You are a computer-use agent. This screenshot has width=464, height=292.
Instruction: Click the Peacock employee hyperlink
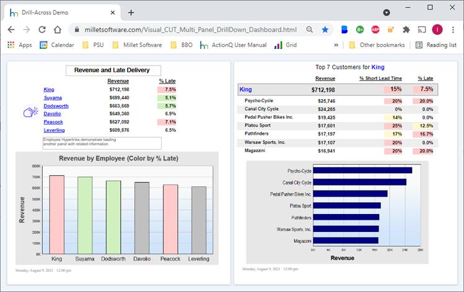[53, 122]
